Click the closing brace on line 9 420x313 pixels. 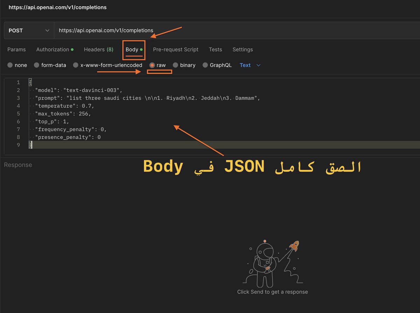30,145
